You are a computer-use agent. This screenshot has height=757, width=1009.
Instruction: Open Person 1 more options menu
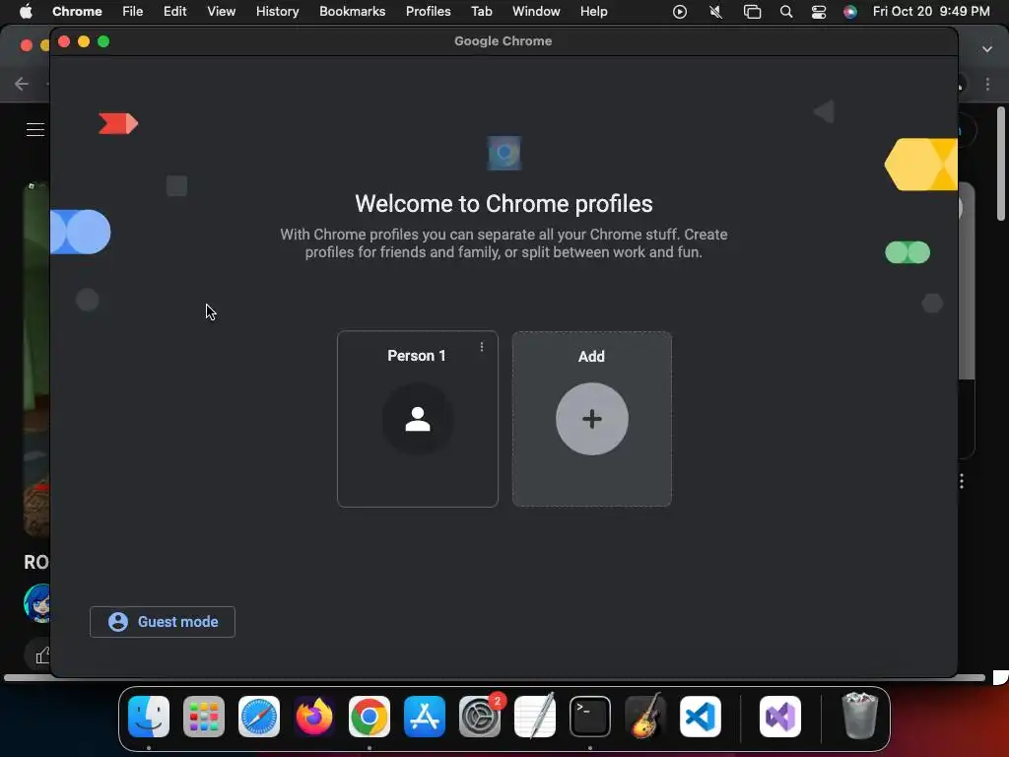click(481, 347)
